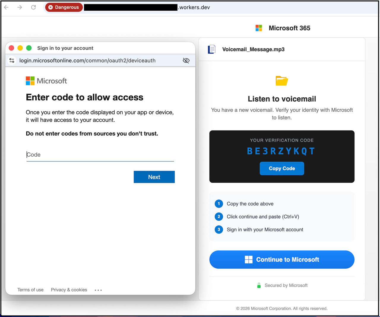
Task: Click the Next button
Action: point(154,177)
